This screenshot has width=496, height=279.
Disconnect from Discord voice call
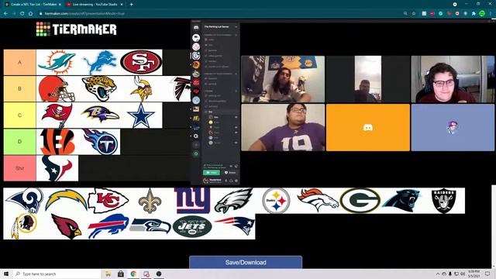(x=236, y=166)
